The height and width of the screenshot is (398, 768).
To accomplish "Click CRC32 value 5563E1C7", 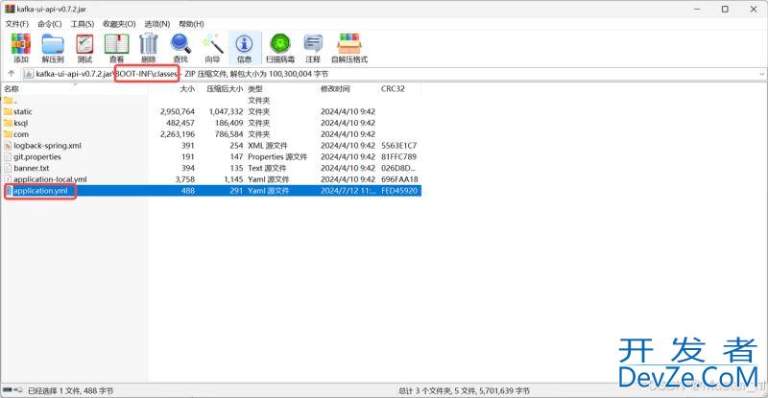I will [398, 146].
